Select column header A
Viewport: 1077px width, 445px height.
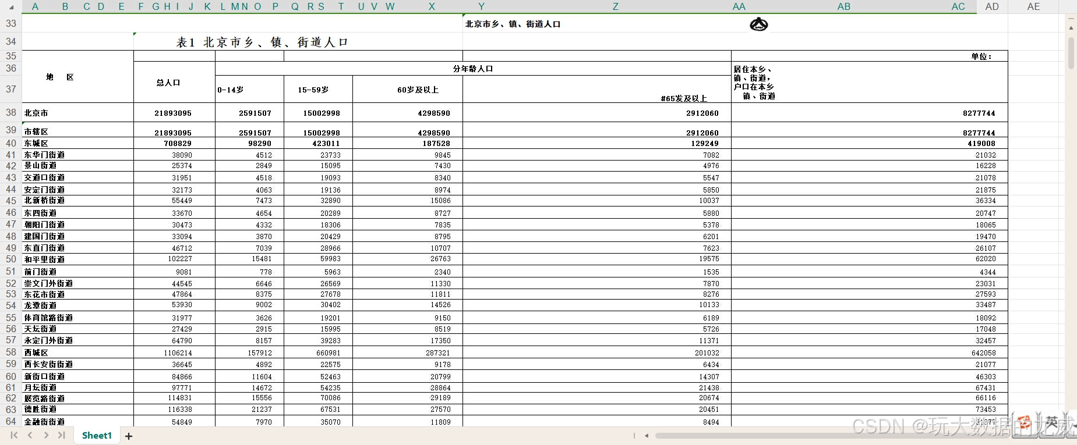click(35, 6)
